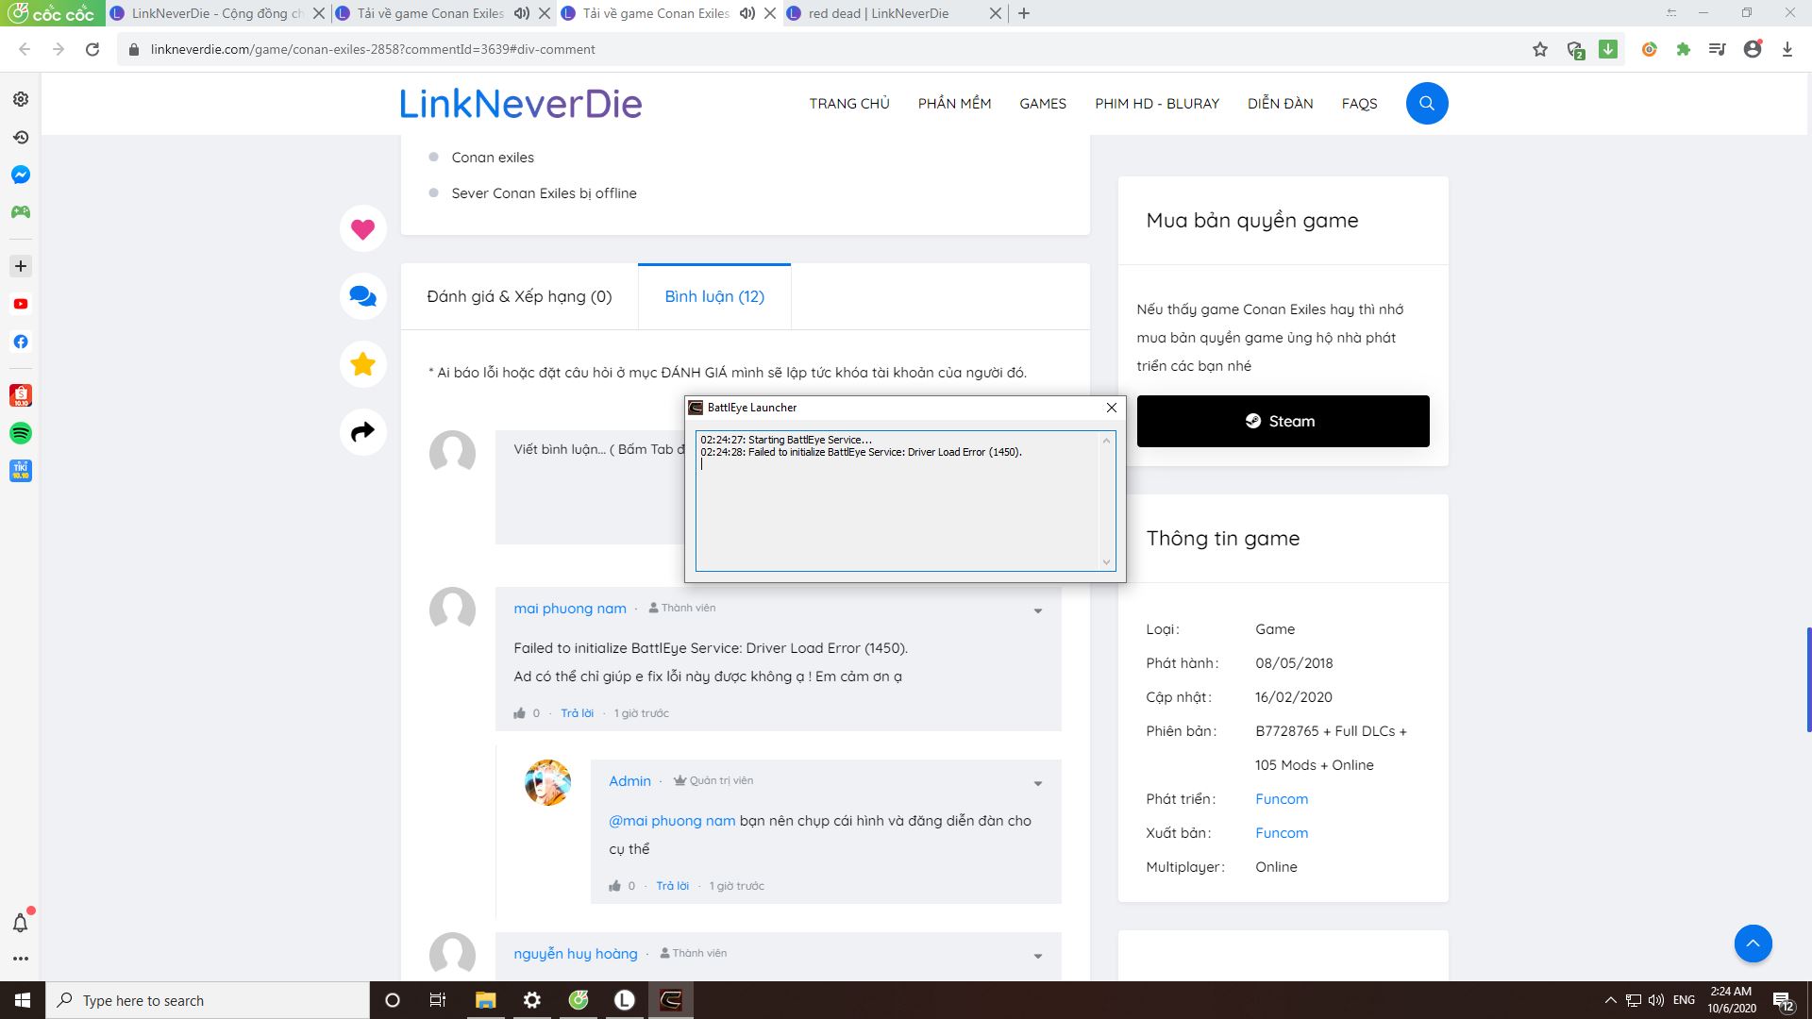Click the Steam purchase button
Image resolution: width=1812 pixels, height=1019 pixels.
click(x=1282, y=422)
